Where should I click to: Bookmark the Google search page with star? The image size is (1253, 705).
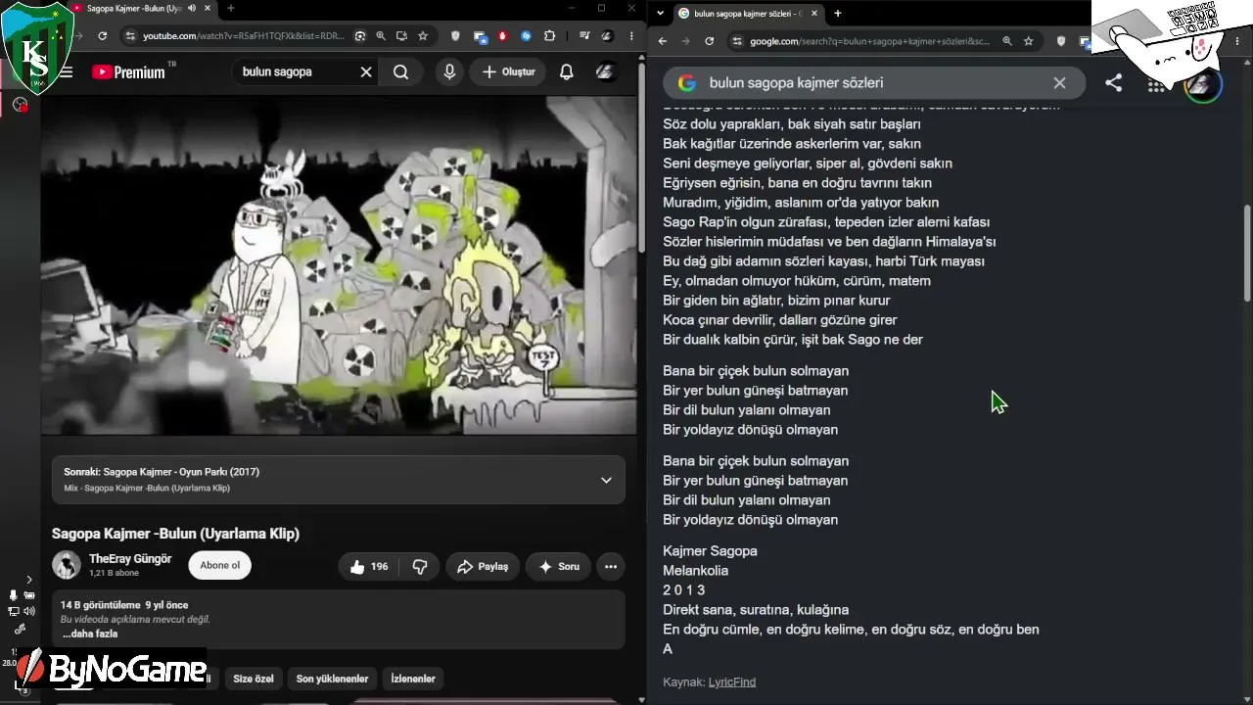click(x=1029, y=41)
